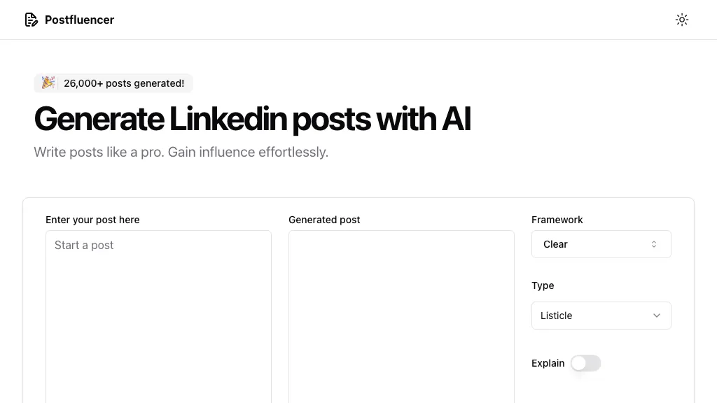Click the Generated post label
The image size is (717, 403).
click(324, 220)
